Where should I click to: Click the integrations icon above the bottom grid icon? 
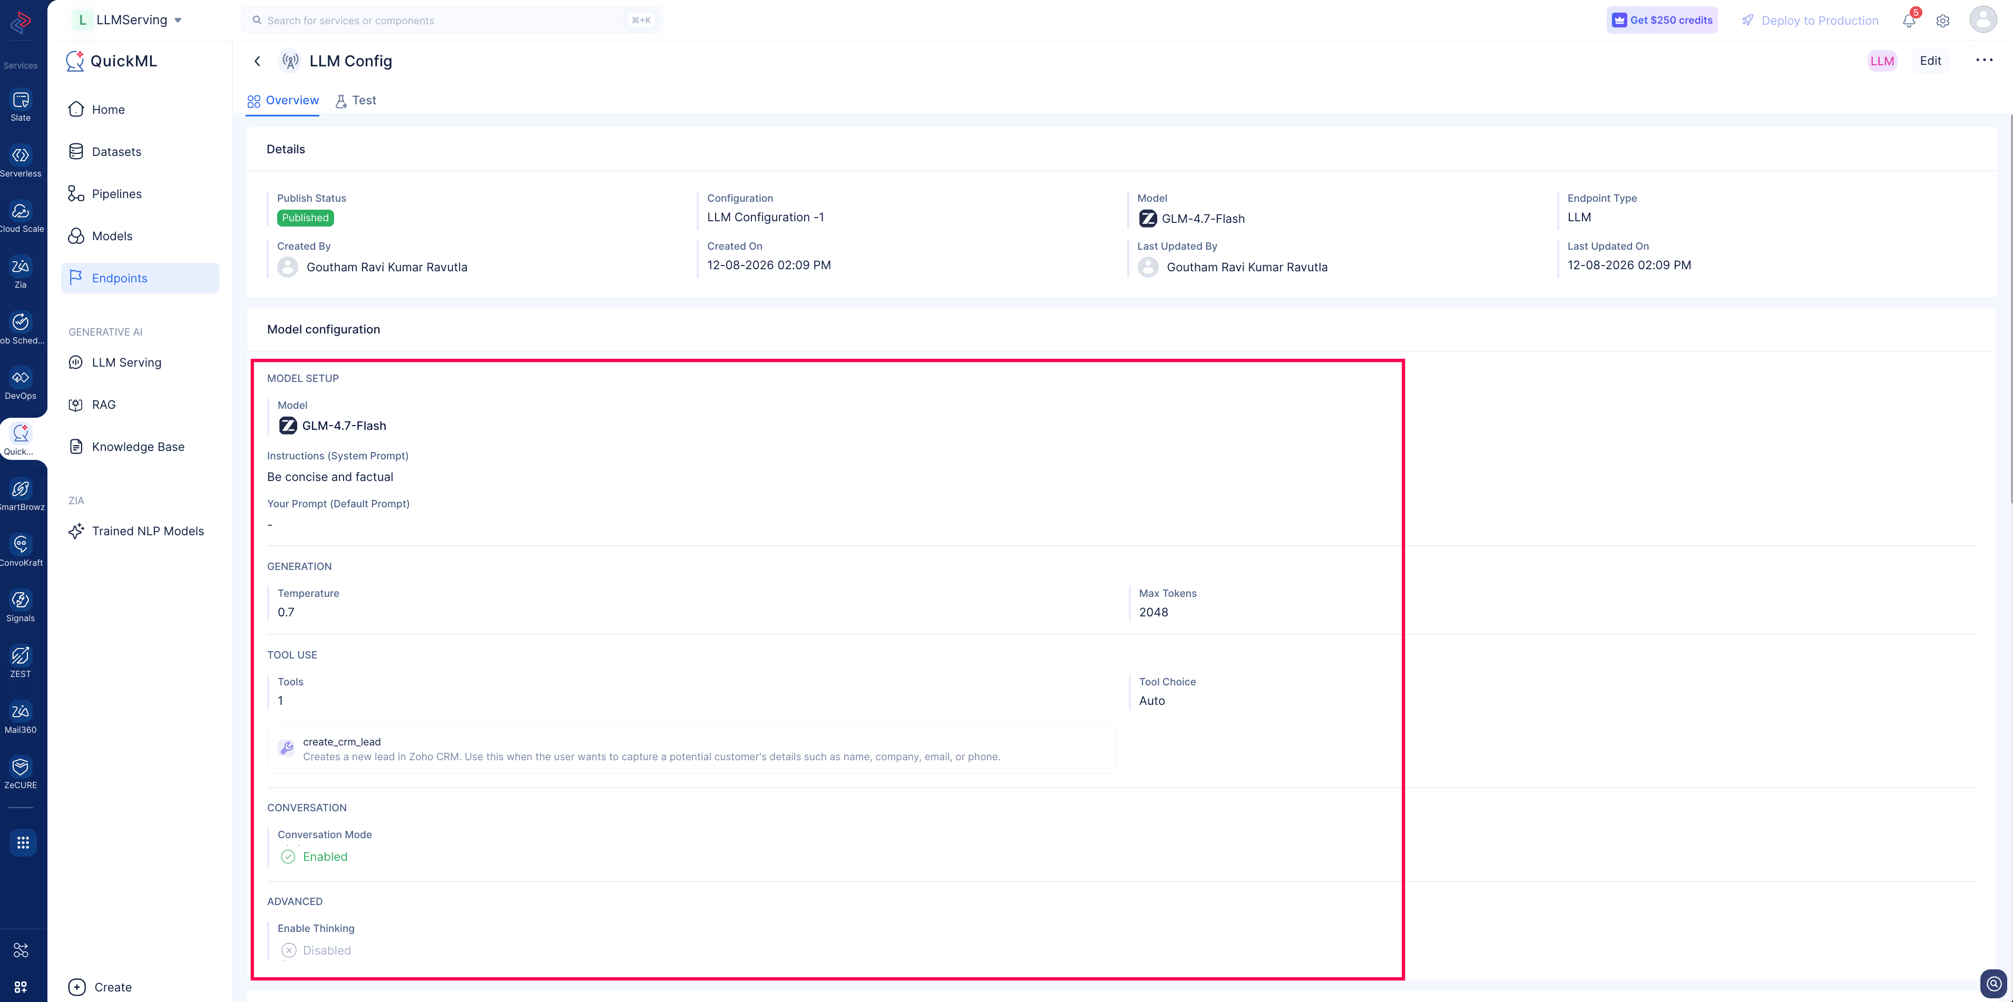pos(21,950)
